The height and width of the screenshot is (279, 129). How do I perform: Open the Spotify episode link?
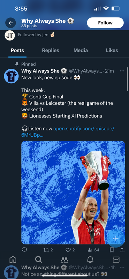click(x=68, y=132)
